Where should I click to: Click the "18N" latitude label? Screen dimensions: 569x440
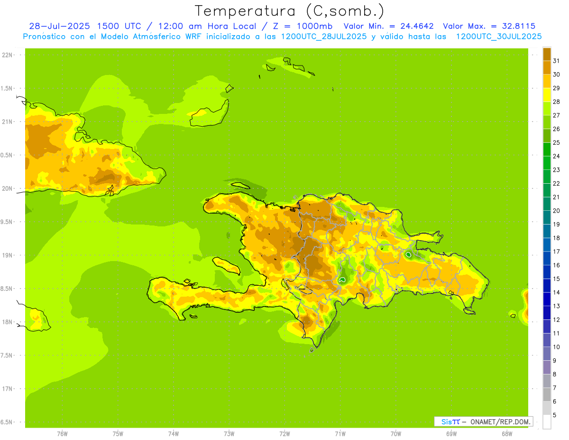(7, 322)
